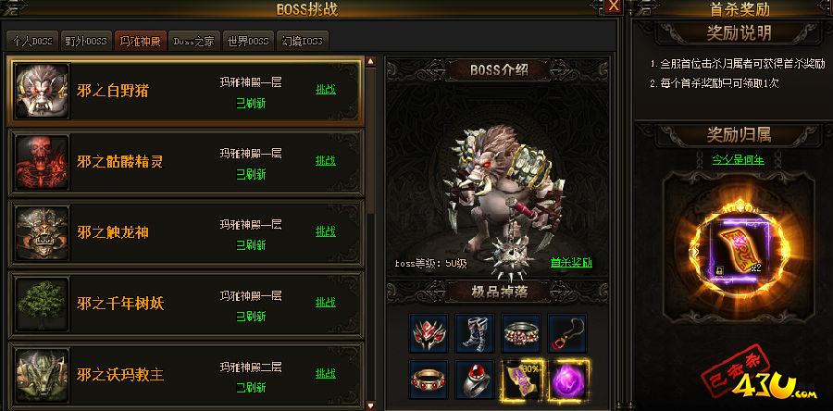The image size is (833, 411).
Task: Select the red gem bracelet drop icon
Action: [521, 333]
